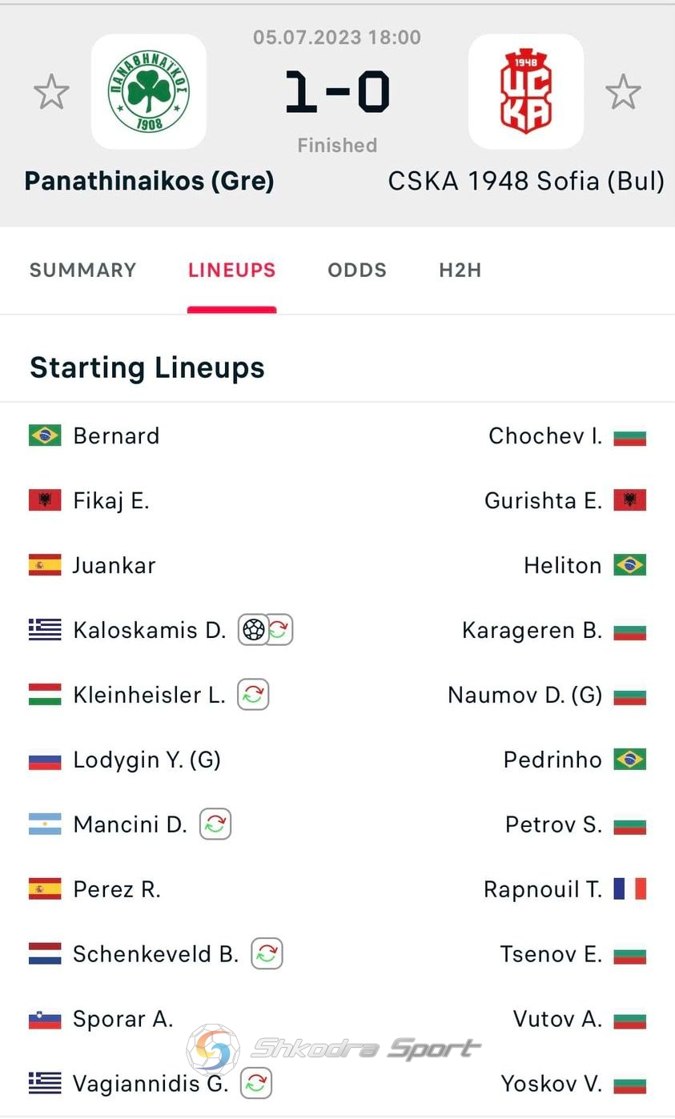Toggle favorite star for Panathinaikos
Screen dimensions: 675x1119
[51, 92]
